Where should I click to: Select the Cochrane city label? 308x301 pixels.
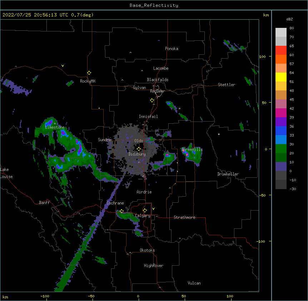tap(115, 203)
